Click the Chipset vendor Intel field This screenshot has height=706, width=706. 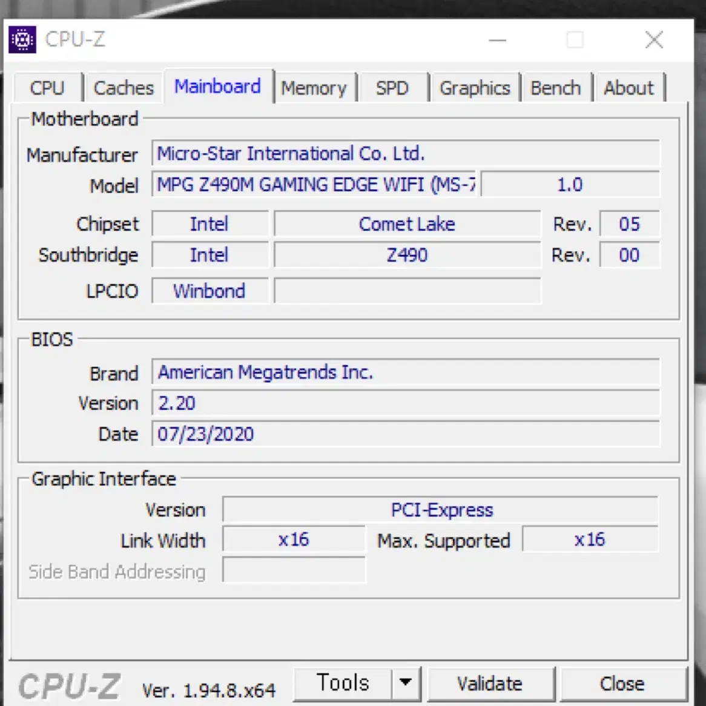210,224
